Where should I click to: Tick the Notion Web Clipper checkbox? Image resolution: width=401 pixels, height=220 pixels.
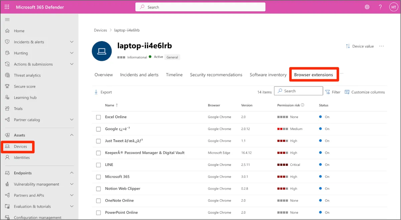click(98, 189)
